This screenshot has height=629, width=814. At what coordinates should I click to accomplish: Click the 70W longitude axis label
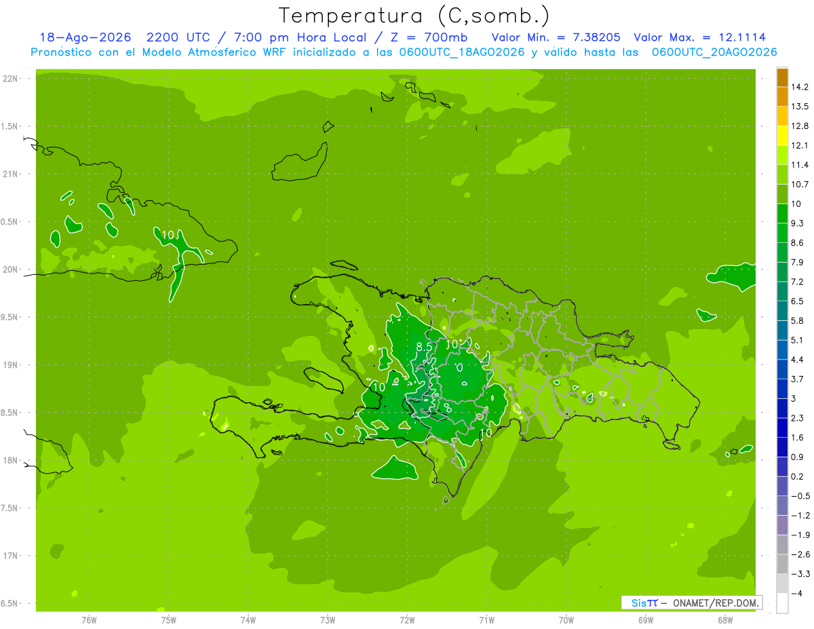point(566,620)
